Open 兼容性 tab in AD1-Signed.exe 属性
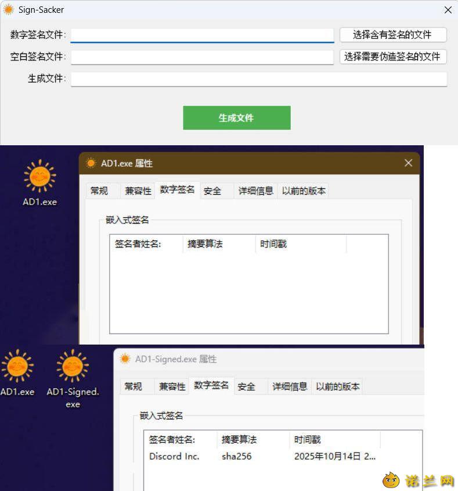The width and height of the screenshot is (458, 491). [x=172, y=386]
